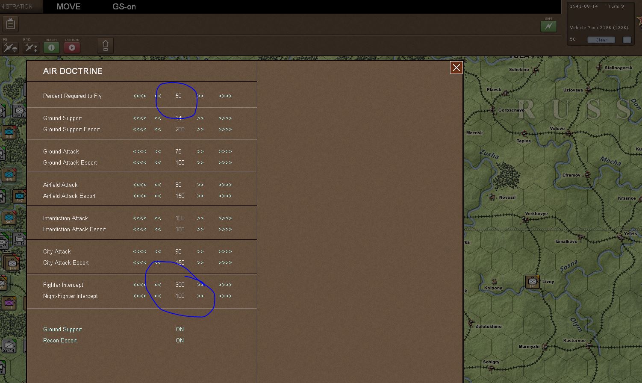642x383 pixels.
Task: Increase Percent Required to Fly with >>>>
Action: click(225, 96)
